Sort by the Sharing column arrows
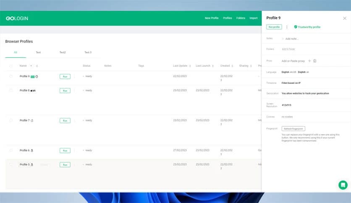 click(x=251, y=66)
